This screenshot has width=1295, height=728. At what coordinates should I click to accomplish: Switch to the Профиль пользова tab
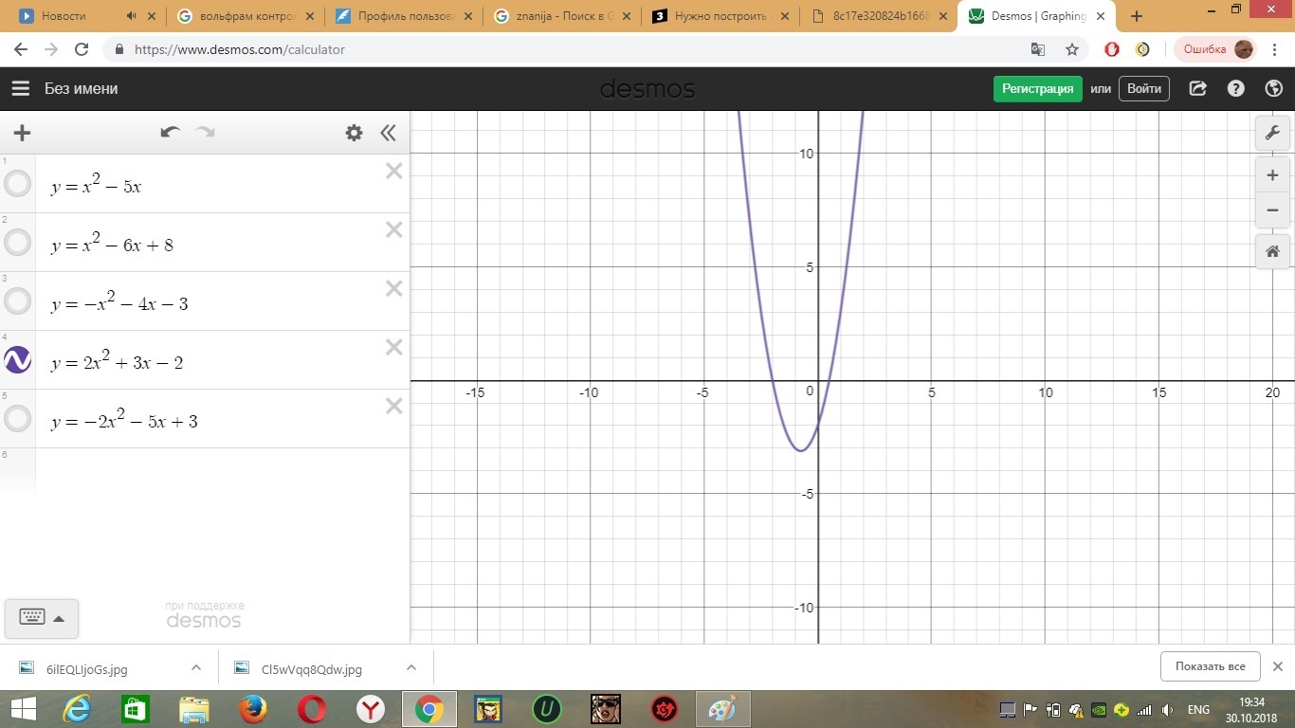(405, 16)
